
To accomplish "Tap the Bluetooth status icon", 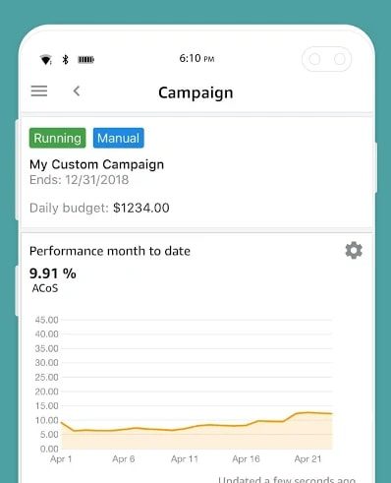I will 66,59.
